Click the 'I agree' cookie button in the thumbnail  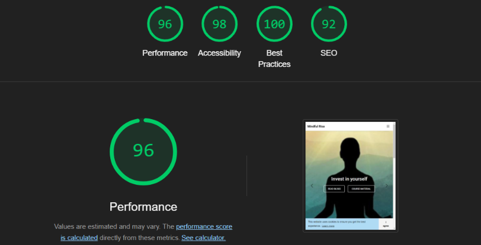(x=386, y=224)
